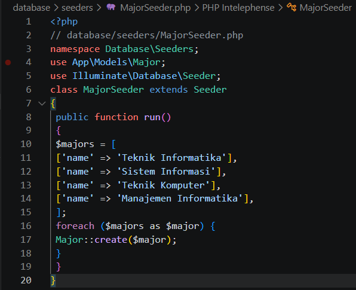Viewport: 356px width, 290px height.
Task: Click 'MajorSeeder' class name on line 6
Action: [x=113, y=90]
